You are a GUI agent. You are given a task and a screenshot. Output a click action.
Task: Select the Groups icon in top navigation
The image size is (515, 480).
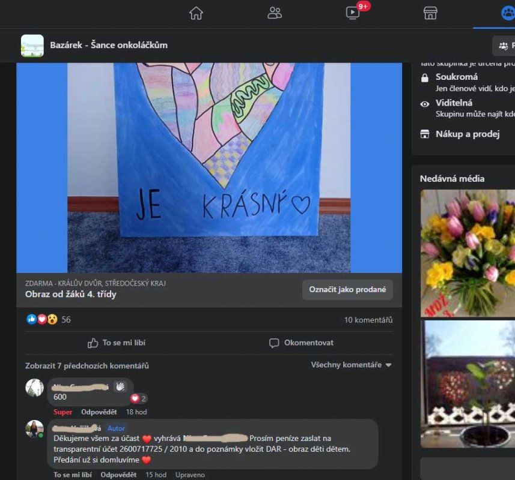508,13
